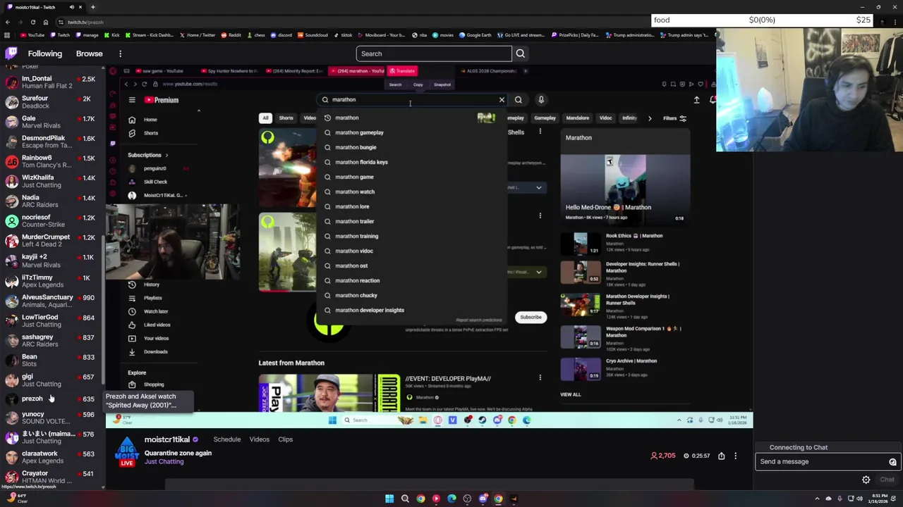The width and height of the screenshot is (903, 507).
Task: Go to the Twitch home logo
Action: pyautogui.click(x=11, y=54)
